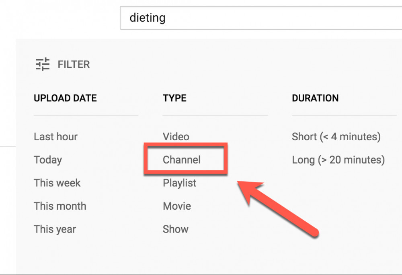Select Short duration under 4 minutes
Viewport: 402px width, 275px height.
[336, 136]
